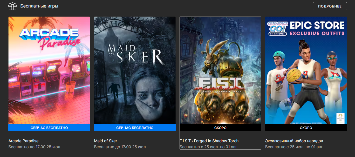Viewport: 355px width, 157px height.
Task: Open the Olympics Go Epic Store outfits cover
Action: pos(306,70)
